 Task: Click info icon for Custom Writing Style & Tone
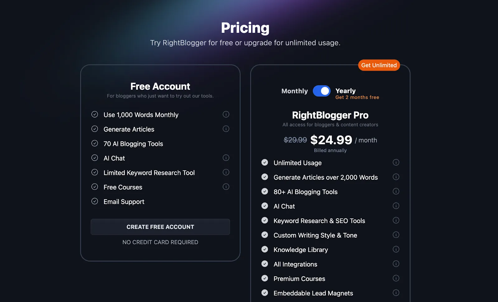pyautogui.click(x=396, y=235)
